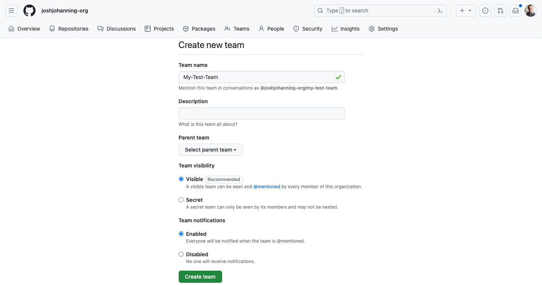Open the @mentioned link in visibility description
This screenshot has width=542, height=285.
[267, 186]
